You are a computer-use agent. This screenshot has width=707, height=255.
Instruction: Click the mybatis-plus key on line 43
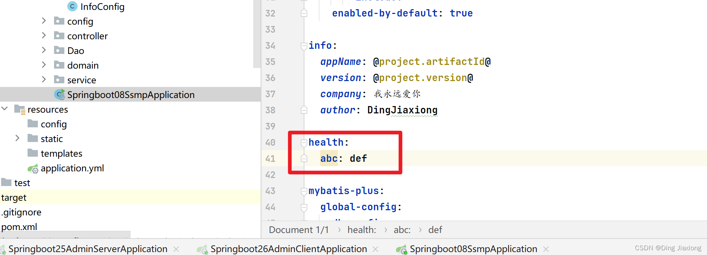pos(343,191)
